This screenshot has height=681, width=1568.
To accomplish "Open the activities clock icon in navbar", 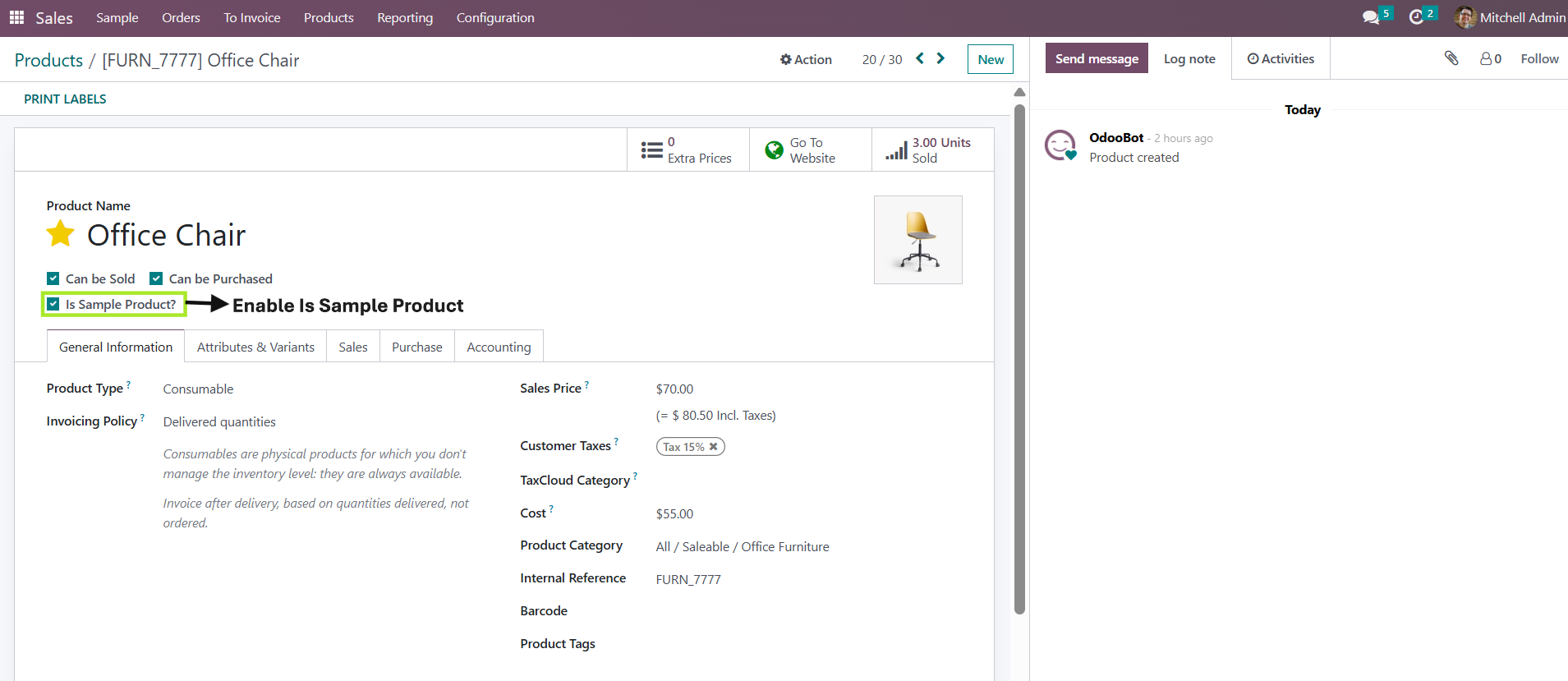I will click(1416, 17).
